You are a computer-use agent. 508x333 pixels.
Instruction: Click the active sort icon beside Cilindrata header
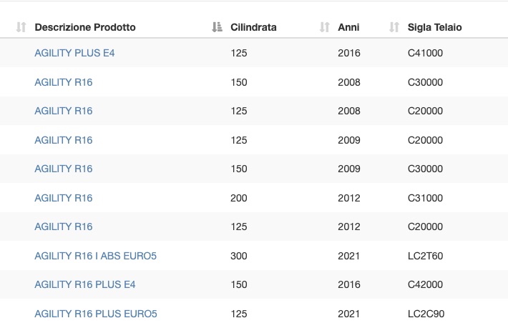[x=217, y=27]
